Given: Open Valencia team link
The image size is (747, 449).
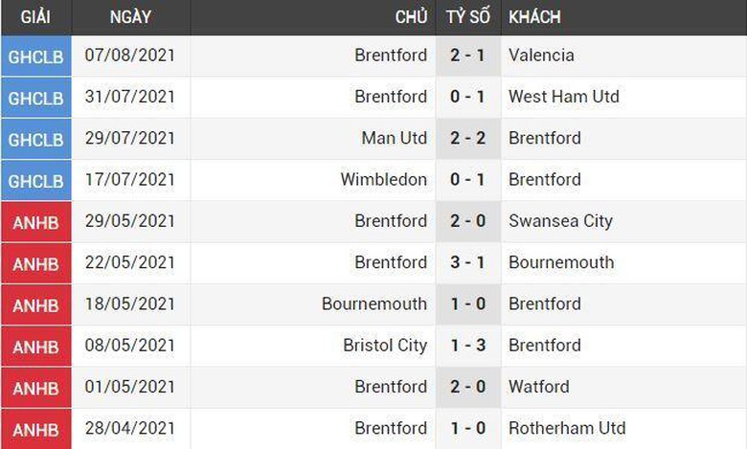Looking at the screenshot, I should (x=542, y=56).
